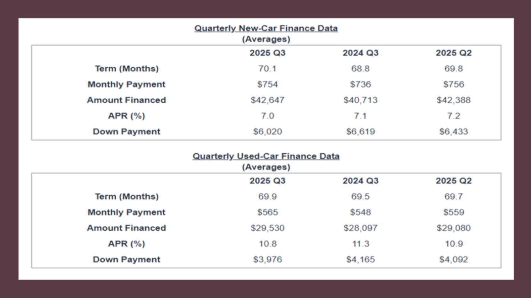Select the 2025 Q3 header in new-car table
531x298 pixels.
267,53
